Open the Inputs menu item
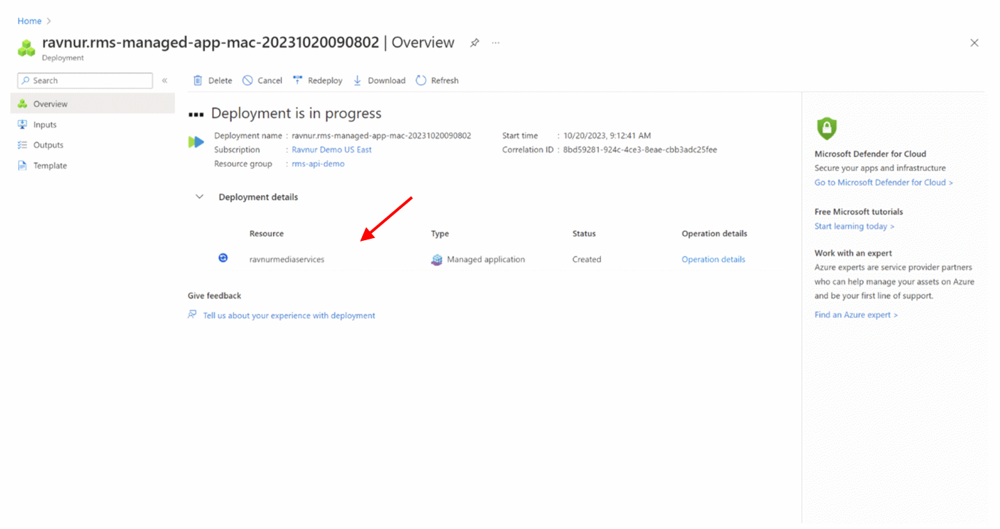Viewport: 1000px width, 529px height. coord(92,125)
